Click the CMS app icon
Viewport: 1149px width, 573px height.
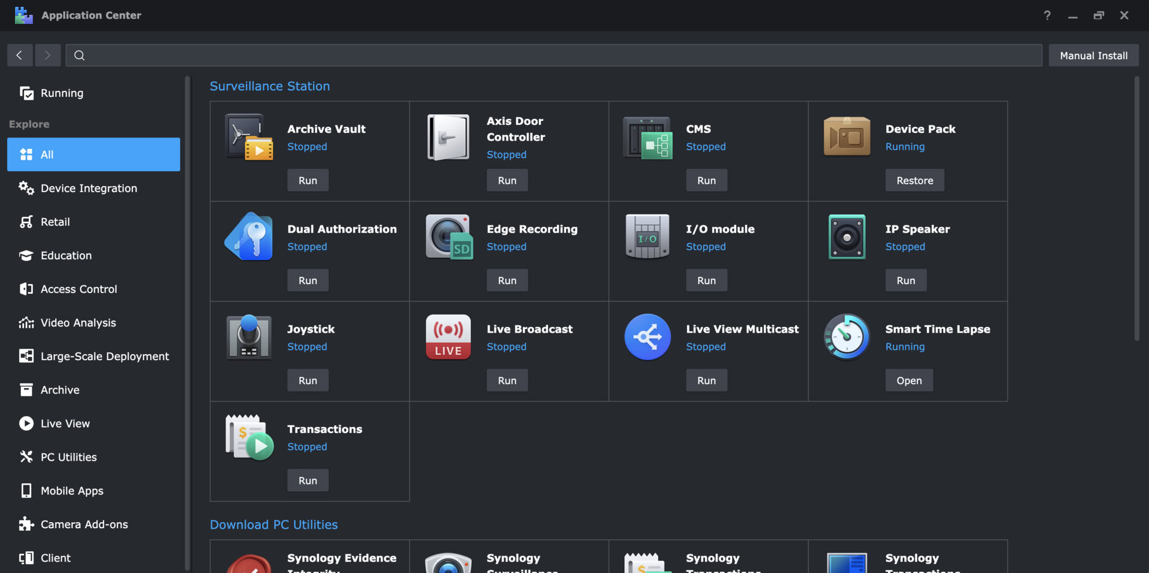coord(648,138)
